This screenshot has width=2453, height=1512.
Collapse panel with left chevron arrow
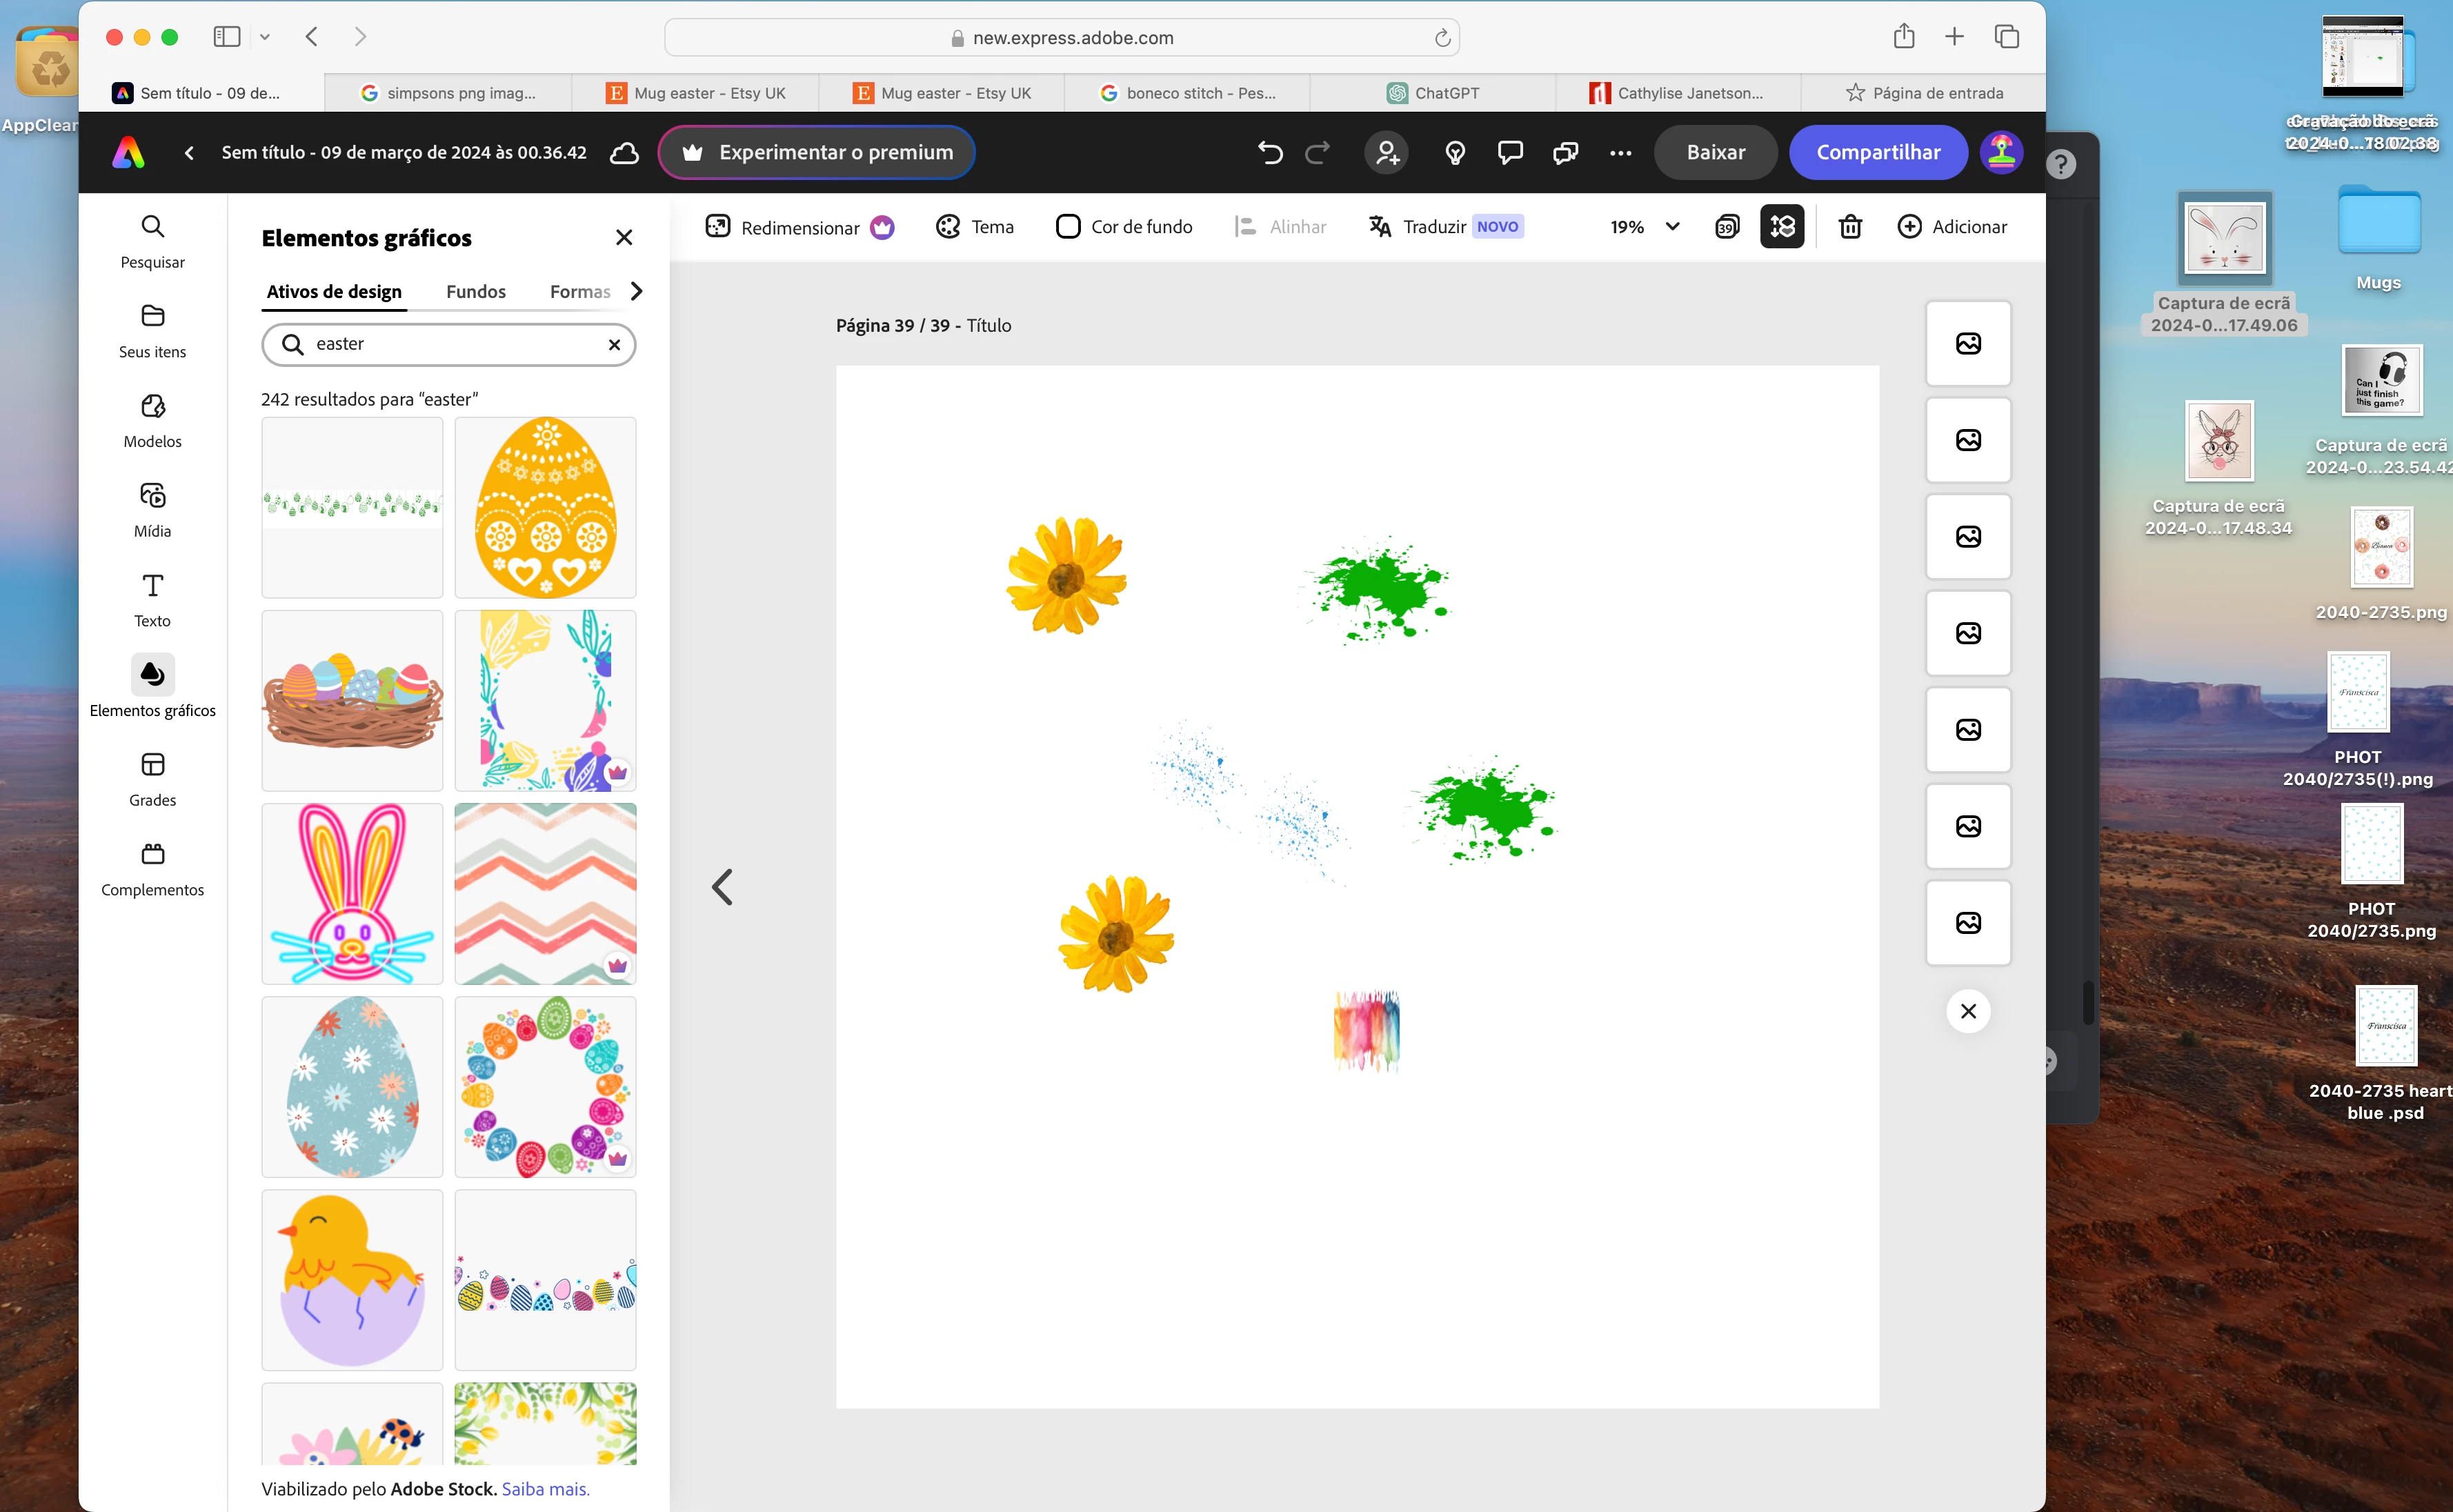pos(722,886)
